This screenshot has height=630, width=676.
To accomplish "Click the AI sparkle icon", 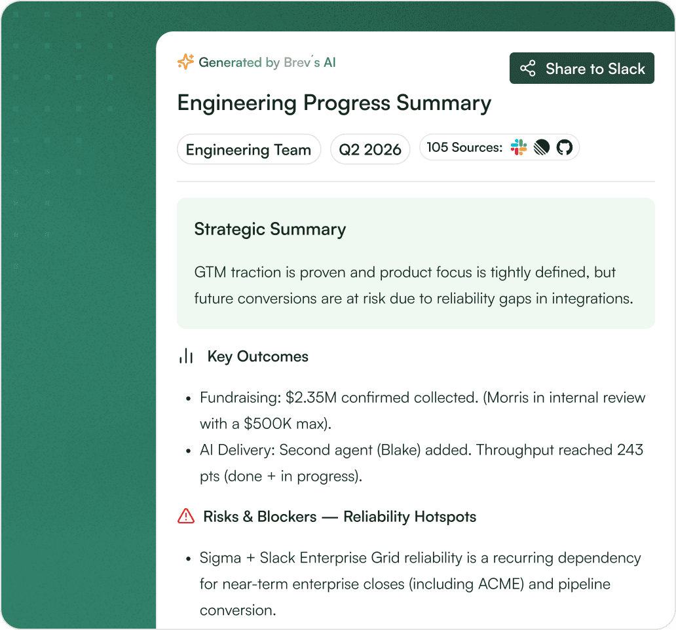I will (185, 62).
